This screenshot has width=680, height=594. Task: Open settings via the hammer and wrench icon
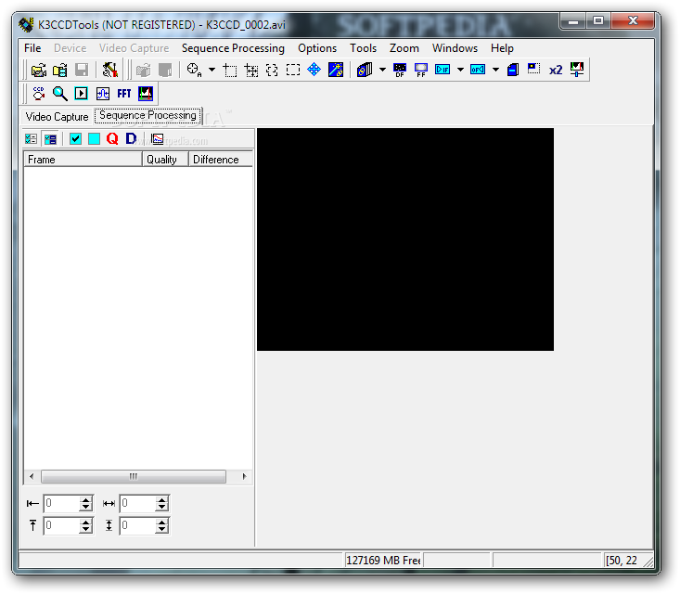click(109, 70)
